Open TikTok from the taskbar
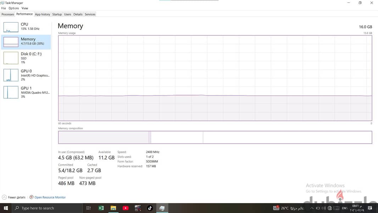378x213 pixels. coord(150,208)
